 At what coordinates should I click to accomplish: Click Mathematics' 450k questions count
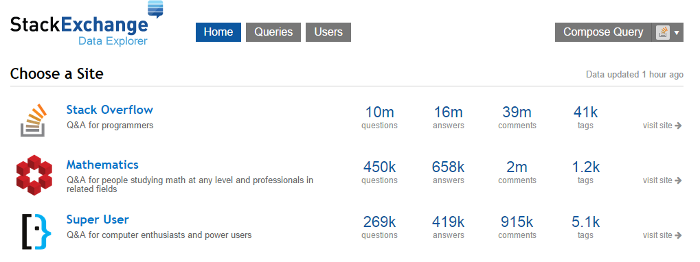tap(379, 167)
